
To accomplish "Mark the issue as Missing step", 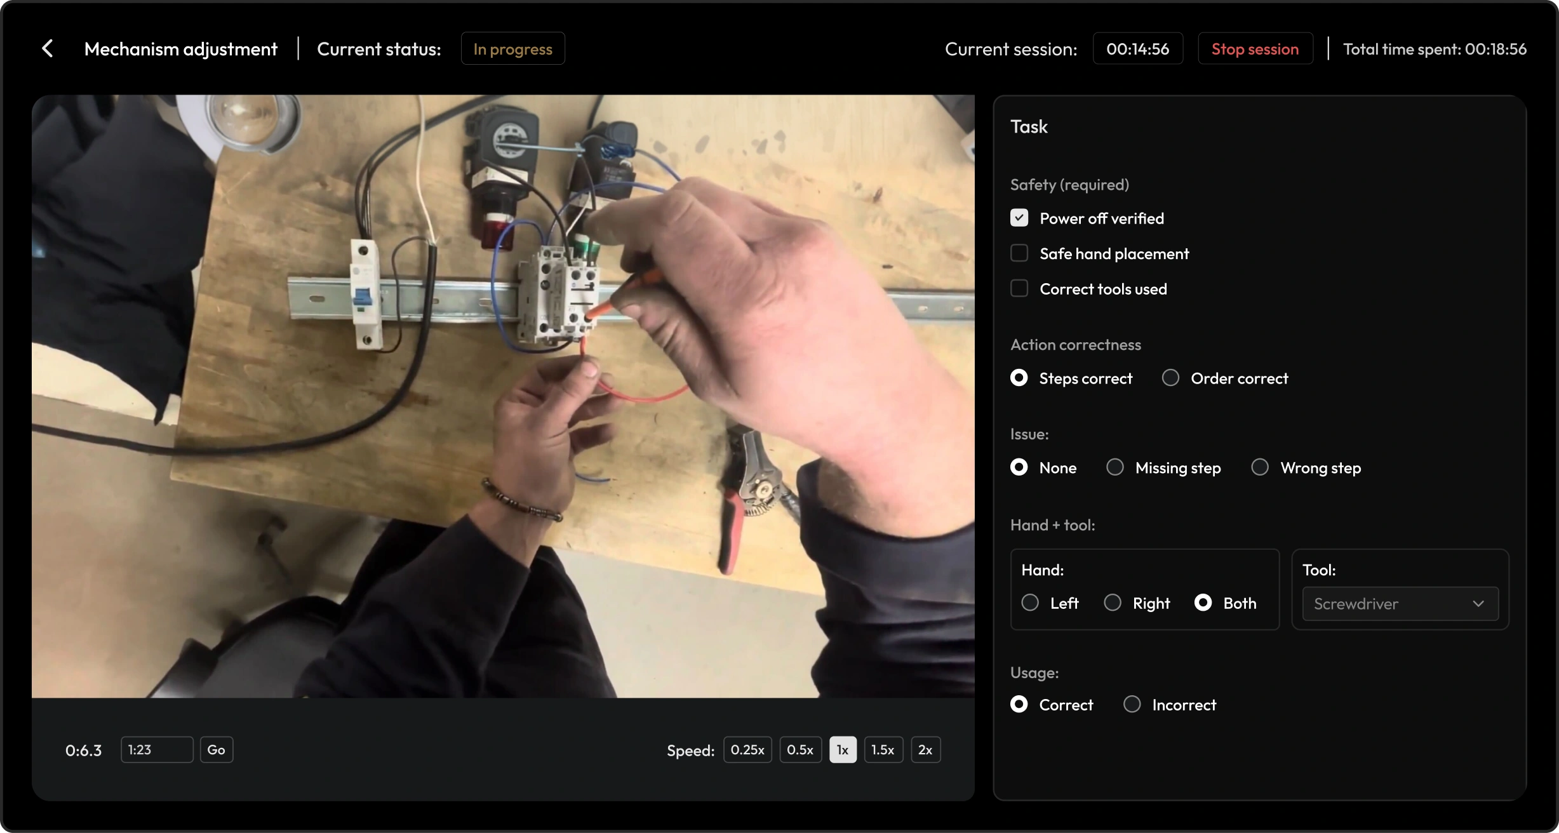I will click(x=1114, y=467).
